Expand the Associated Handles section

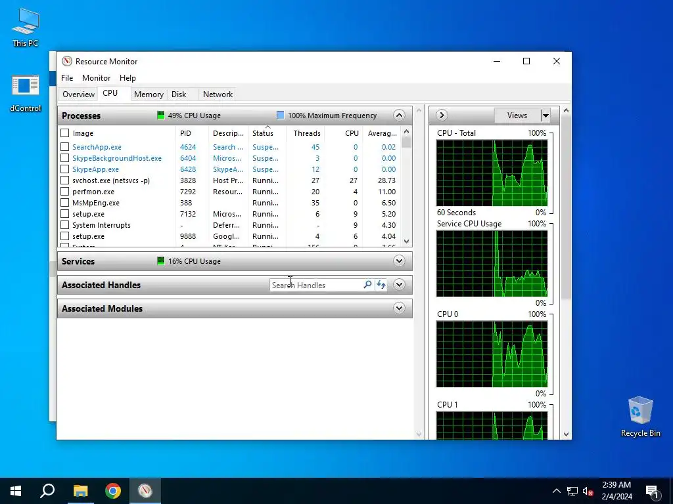(x=399, y=285)
